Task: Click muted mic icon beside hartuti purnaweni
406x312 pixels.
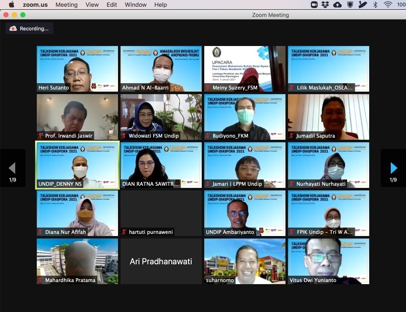Action: 124,232
